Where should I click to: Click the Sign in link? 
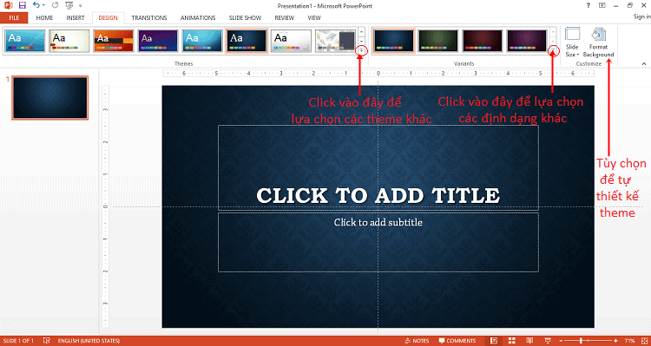tap(641, 17)
